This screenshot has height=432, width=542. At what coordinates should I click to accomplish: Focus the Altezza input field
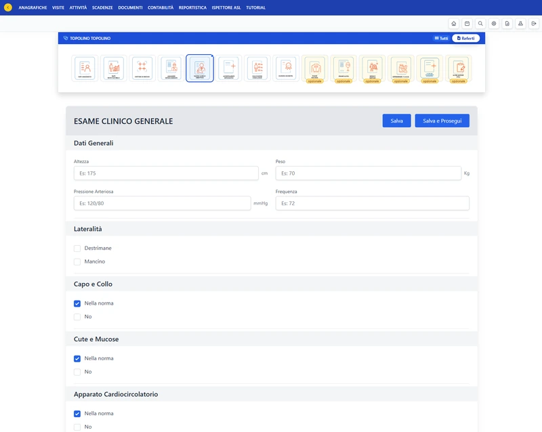pos(166,173)
